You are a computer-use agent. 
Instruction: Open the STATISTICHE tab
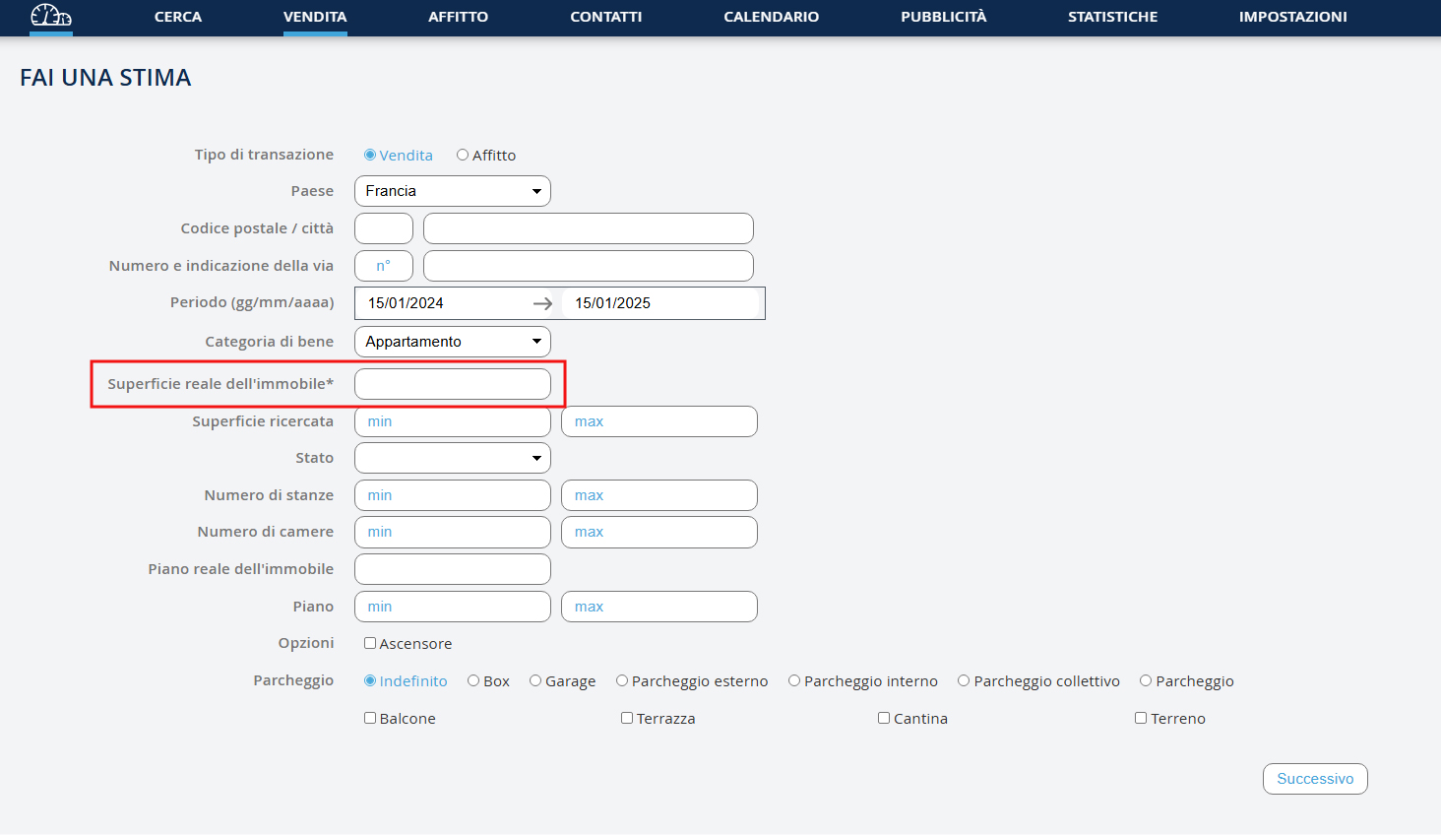tap(1112, 17)
